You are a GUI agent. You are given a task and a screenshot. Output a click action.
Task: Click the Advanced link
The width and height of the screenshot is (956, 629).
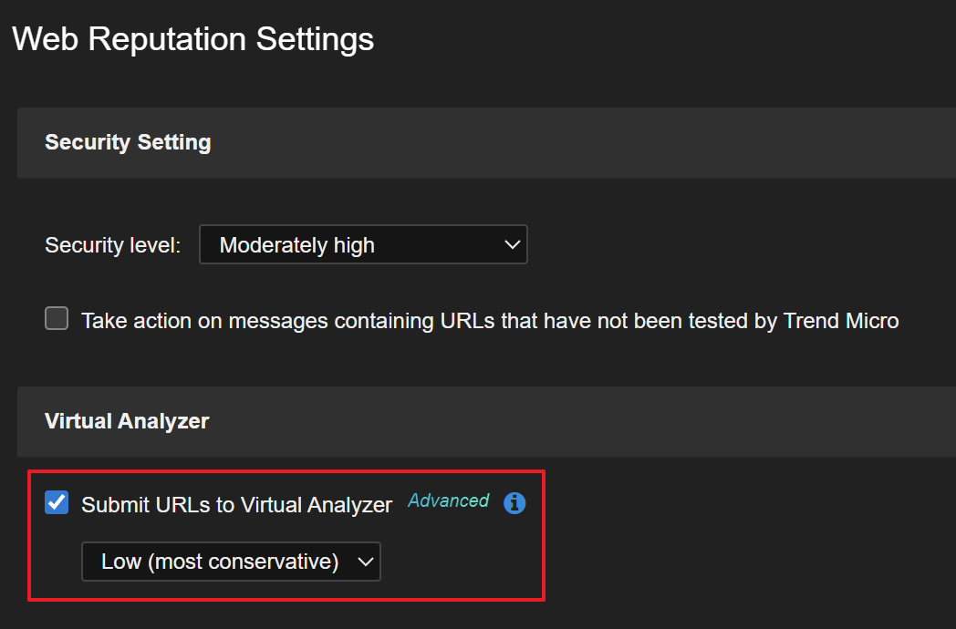tap(448, 500)
